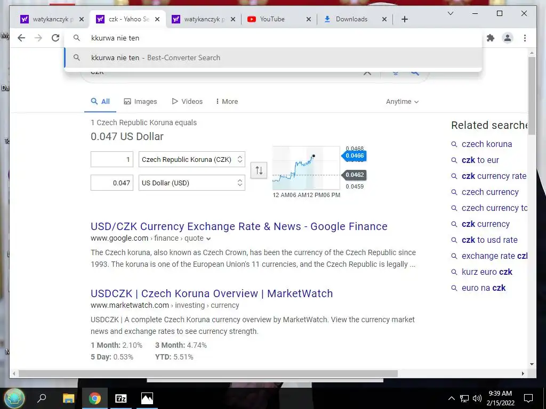
Task: Close the YouTube tab
Action: coord(309,19)
